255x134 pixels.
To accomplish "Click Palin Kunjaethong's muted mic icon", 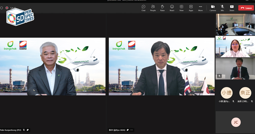I will pyautogui.click(x=24, y=130).
